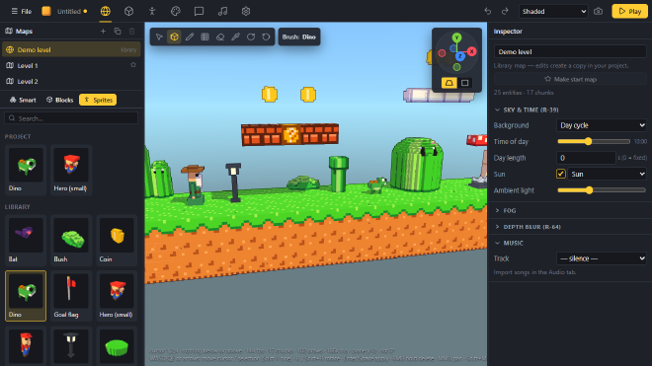652x366 pixels.
Task: Click the Z axis on the view gizmo
Action: click(460, 56)
